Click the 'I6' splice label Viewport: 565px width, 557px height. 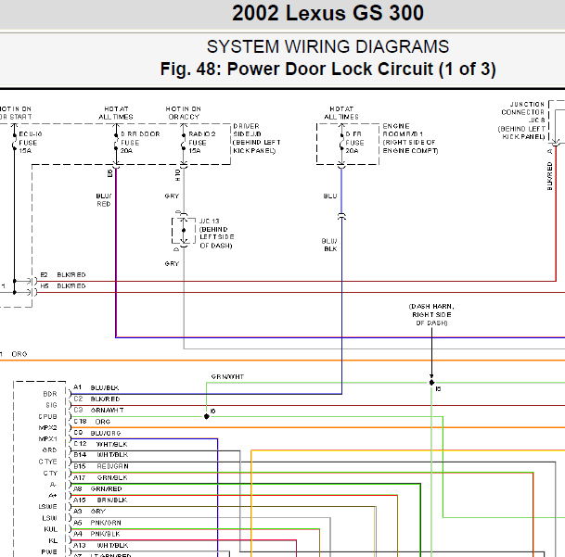[212, 411]
